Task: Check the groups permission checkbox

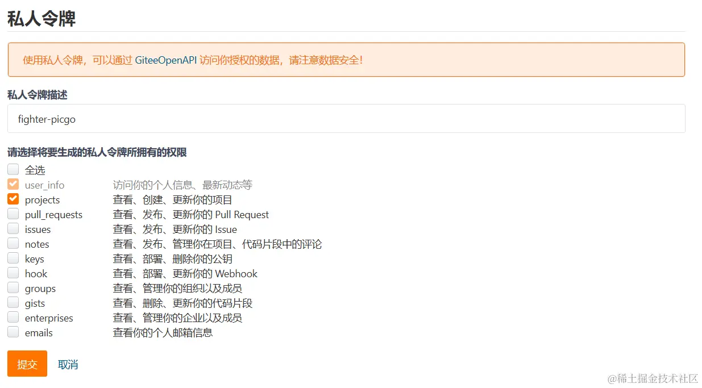Action: [x=13, y=287]
